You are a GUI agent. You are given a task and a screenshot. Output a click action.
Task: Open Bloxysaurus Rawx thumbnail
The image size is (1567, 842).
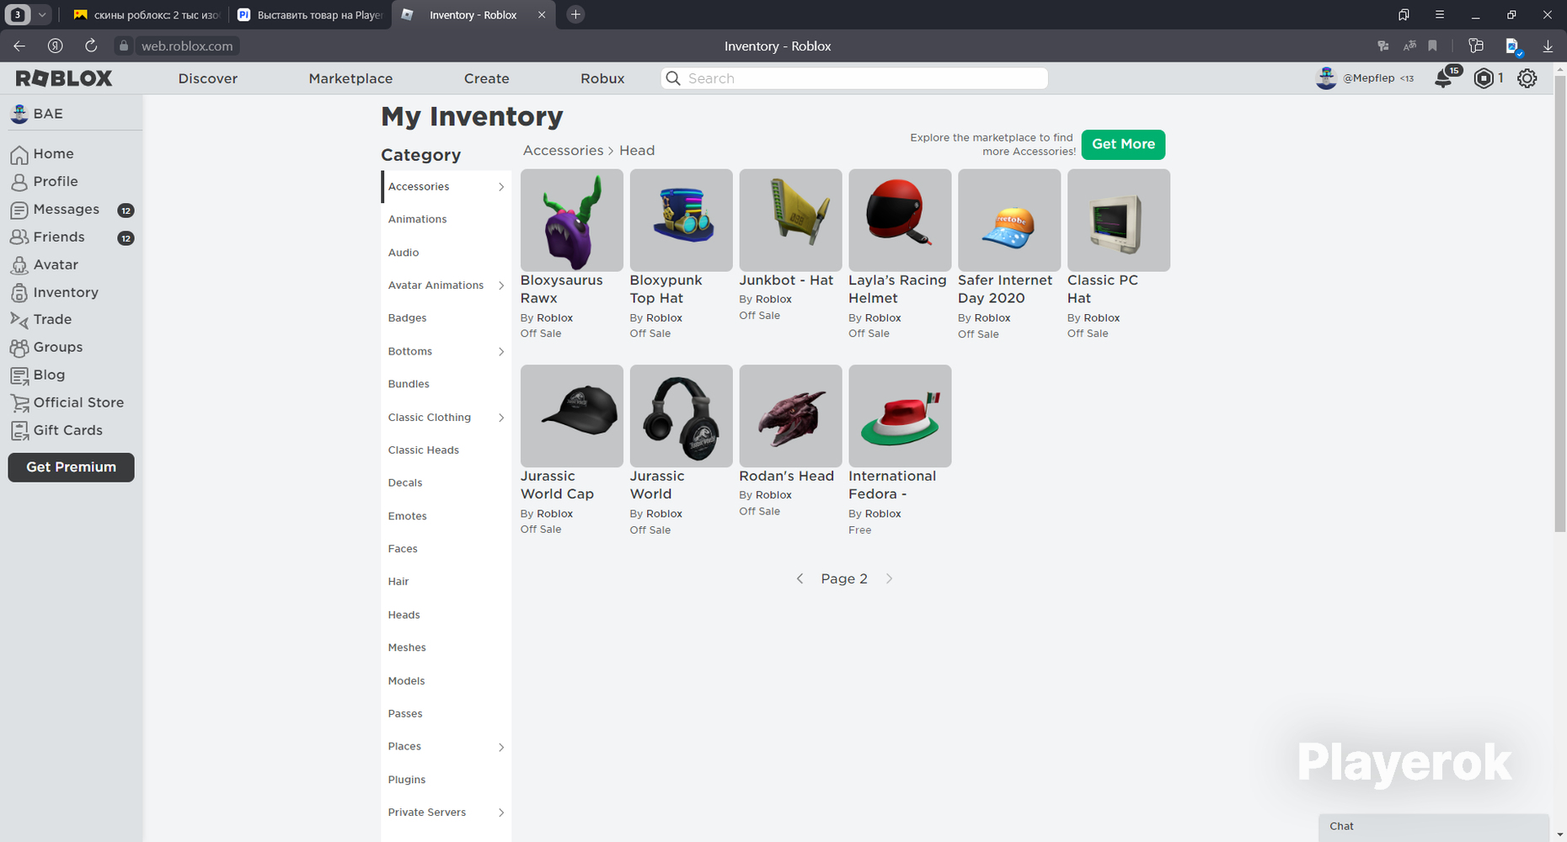coord(572,221)
